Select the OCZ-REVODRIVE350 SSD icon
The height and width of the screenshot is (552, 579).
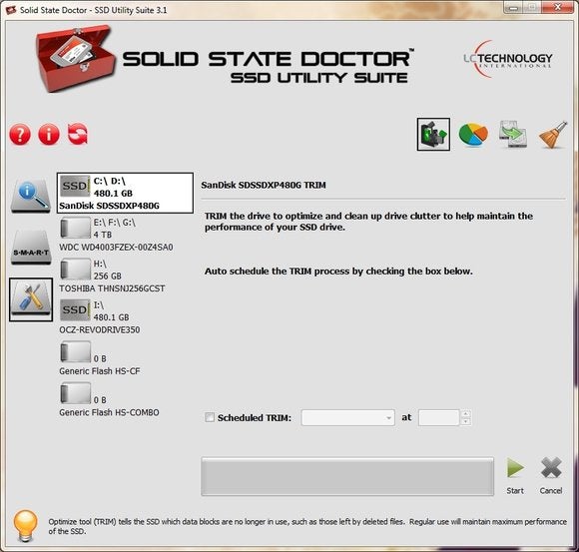click(x=75, y=310)
